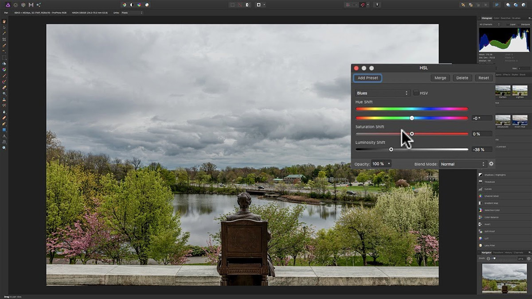Click the Hue Shift slider handle
Screen dimensions: 532x299
click(412, 118)
